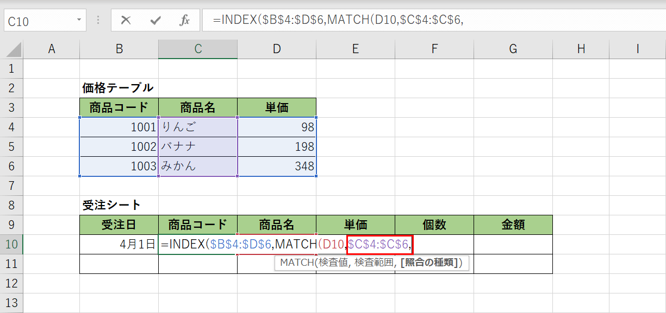The image size is (666, 313).
Task: Click inside the Name Box showing C10
Action: click(33, 18)
